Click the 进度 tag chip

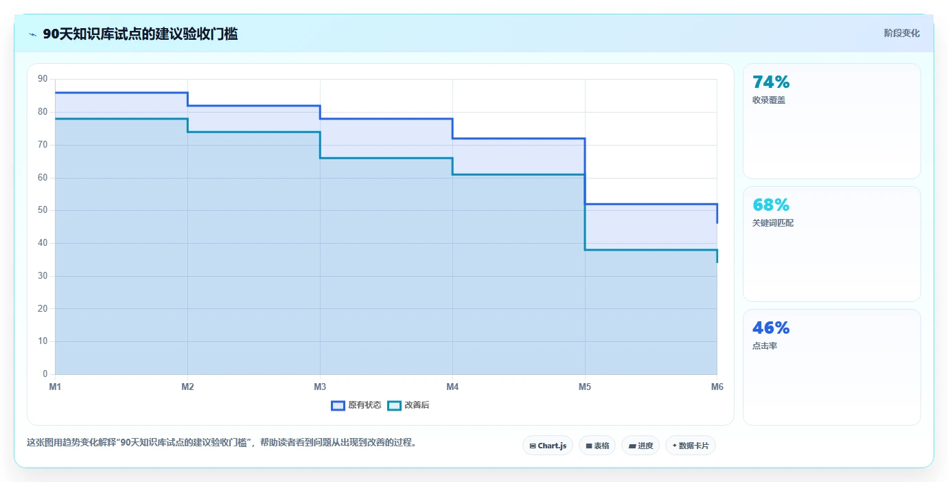click(640, 446)
